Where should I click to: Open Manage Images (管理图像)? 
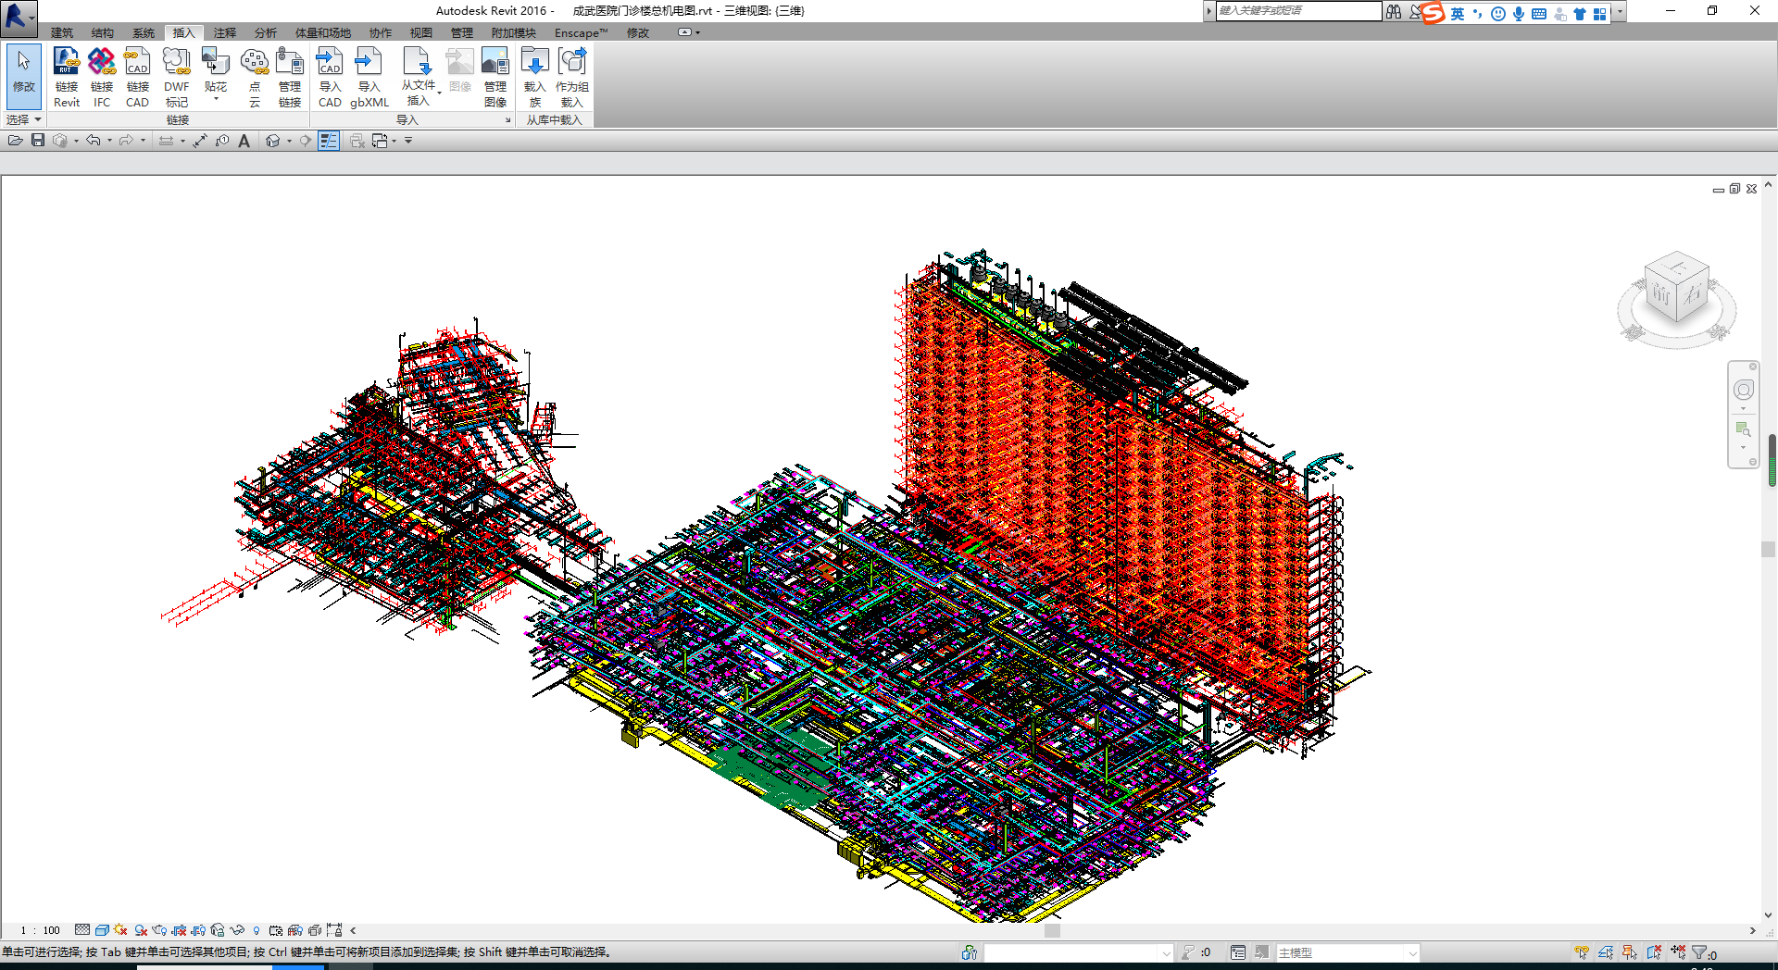coord(495,78)
